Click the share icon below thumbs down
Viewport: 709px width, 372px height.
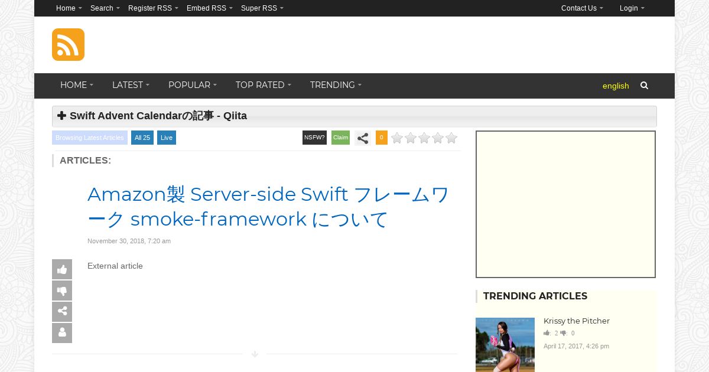point(62,312)
